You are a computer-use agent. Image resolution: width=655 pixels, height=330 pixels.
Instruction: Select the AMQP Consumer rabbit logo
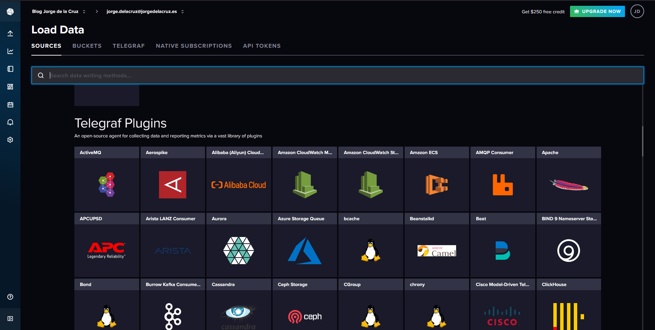coord(503,185)
